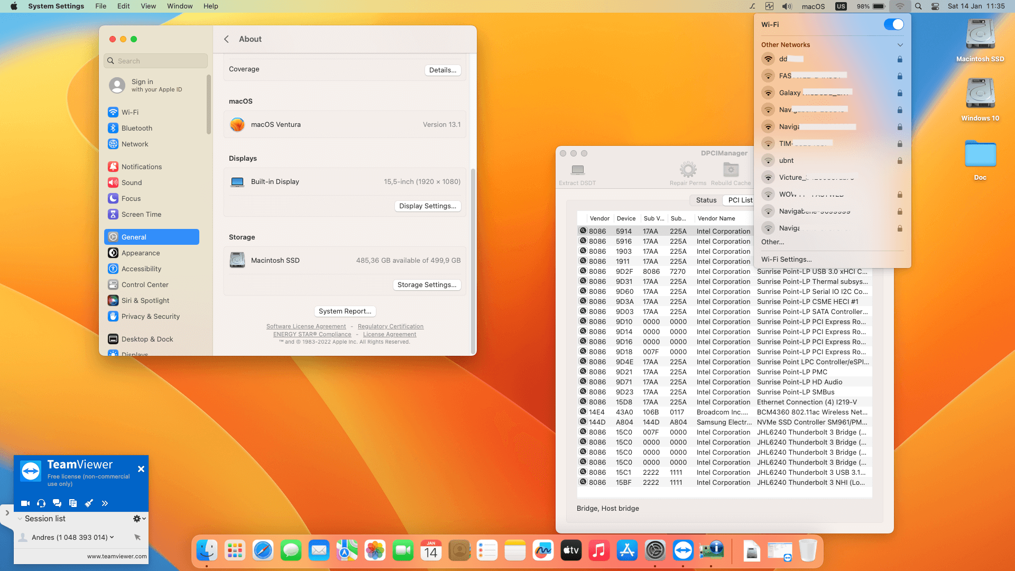Expand the Andres session dropdown arrow
The height and width of the screenshot is (571, 1015).
112,537
